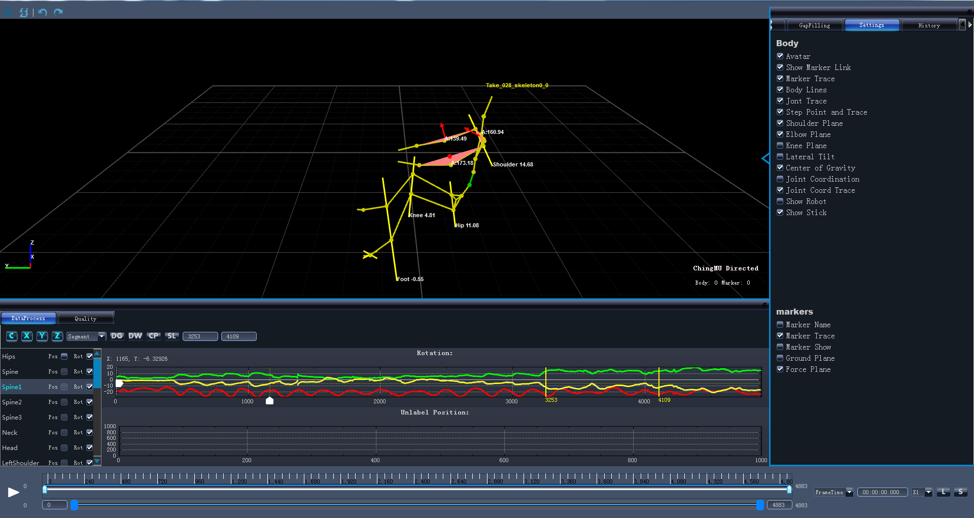The width and height of the screenshot is (974, 518).
Task: Switch to the Settings tab
Action: (872, 25)
